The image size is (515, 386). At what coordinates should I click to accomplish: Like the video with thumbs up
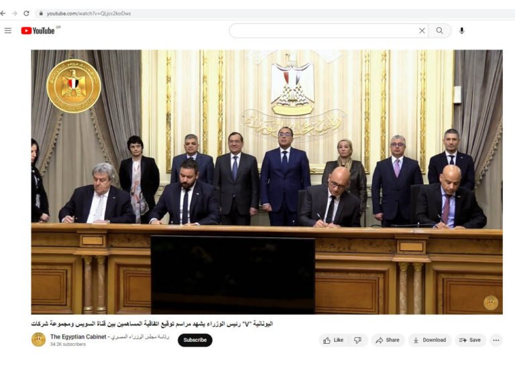pos(333,340)
